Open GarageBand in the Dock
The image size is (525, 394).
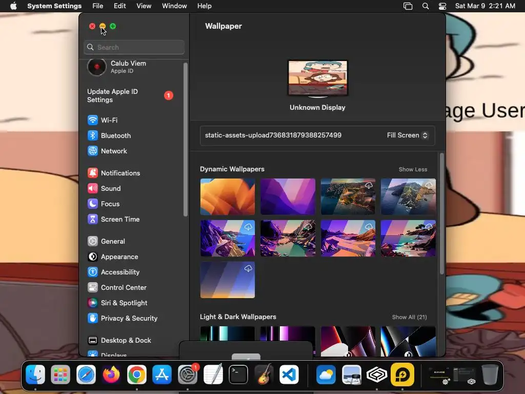(x=264, y=374)
